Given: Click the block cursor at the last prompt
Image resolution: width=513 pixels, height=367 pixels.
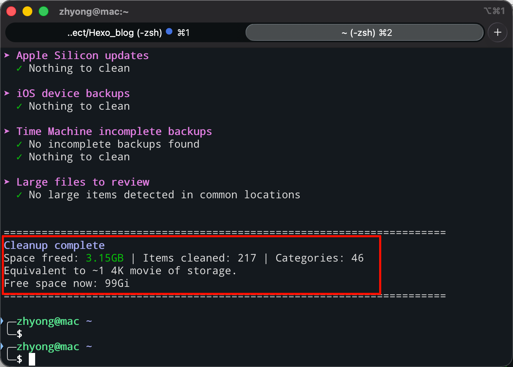Looking at the screenshot, I should pos(32,359).
